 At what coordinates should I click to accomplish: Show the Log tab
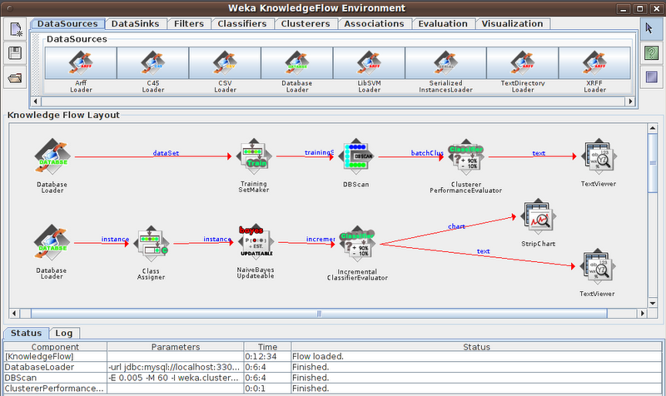[64, 334]
